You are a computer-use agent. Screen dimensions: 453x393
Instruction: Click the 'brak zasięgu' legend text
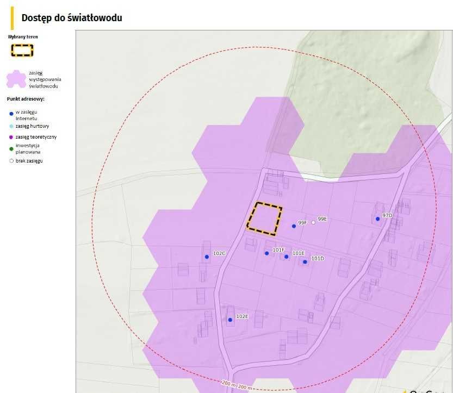29,160
